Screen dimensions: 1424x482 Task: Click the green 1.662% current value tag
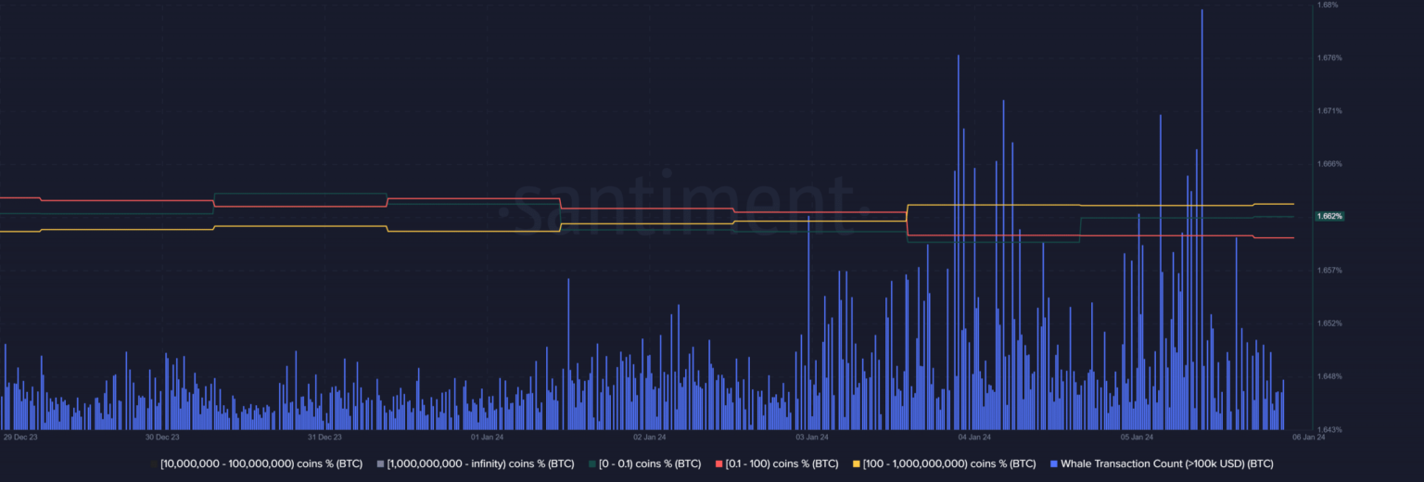point(1329,216)
